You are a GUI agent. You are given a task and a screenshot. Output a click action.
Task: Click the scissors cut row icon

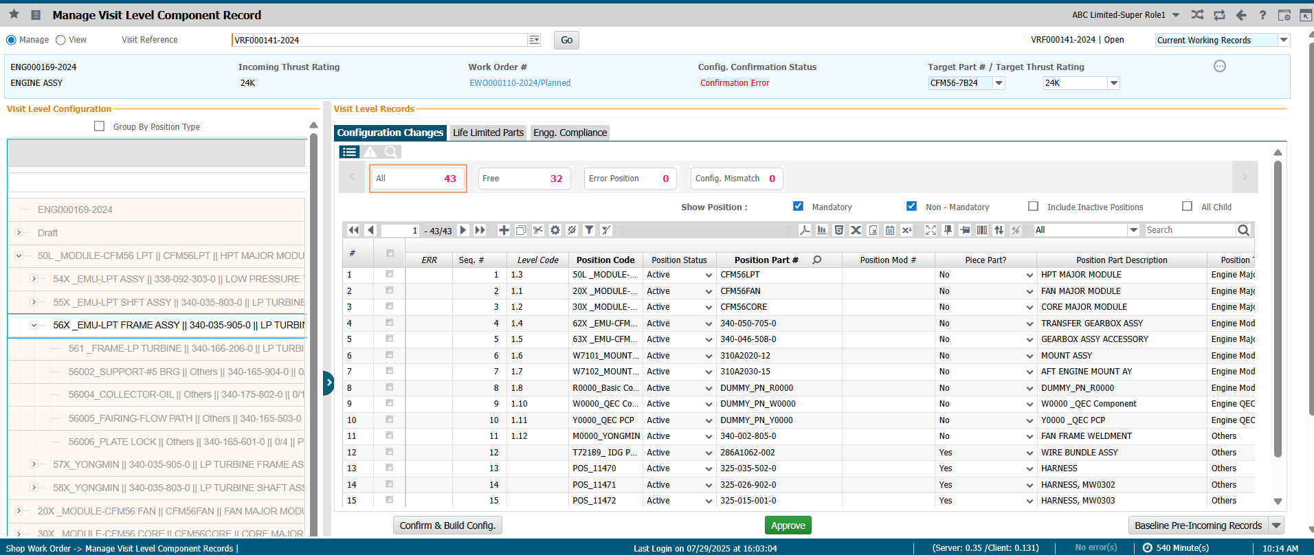(538, 230)
